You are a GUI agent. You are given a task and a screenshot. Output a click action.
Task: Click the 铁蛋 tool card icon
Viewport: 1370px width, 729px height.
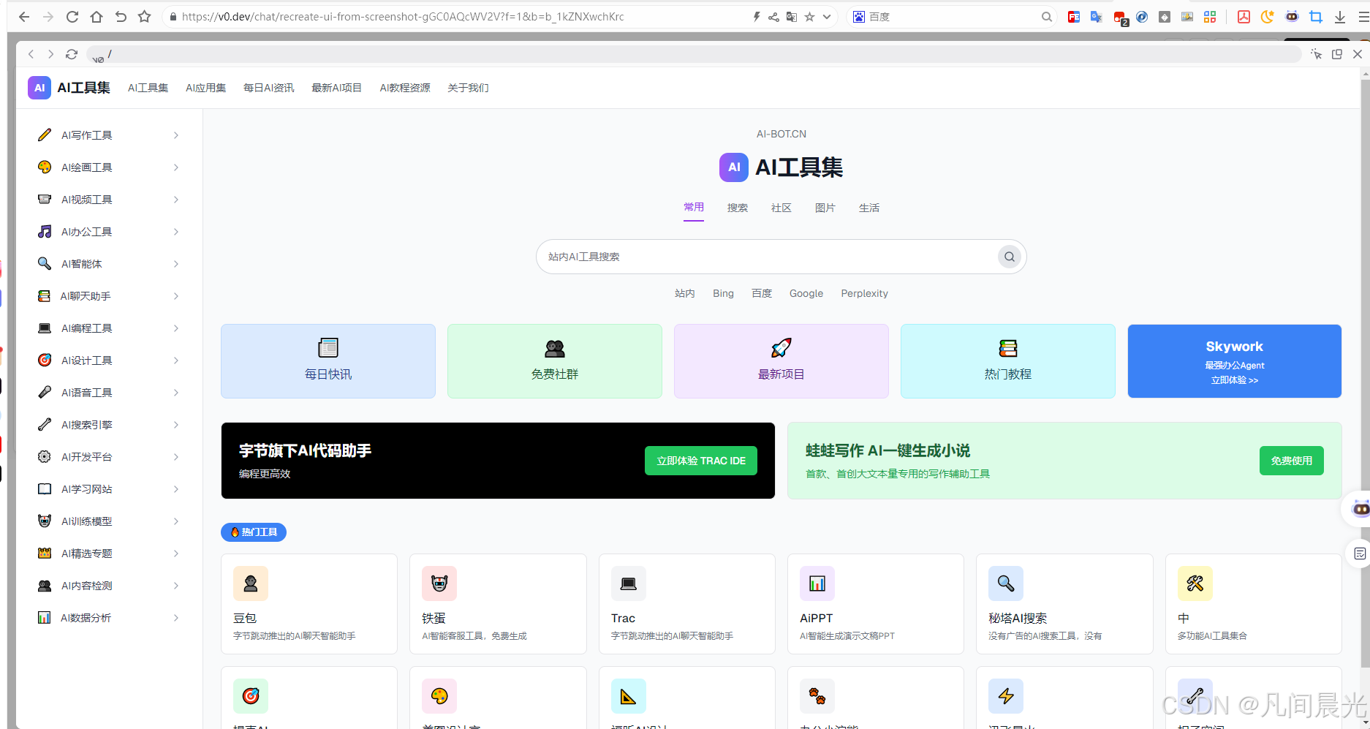coord(439,583)
